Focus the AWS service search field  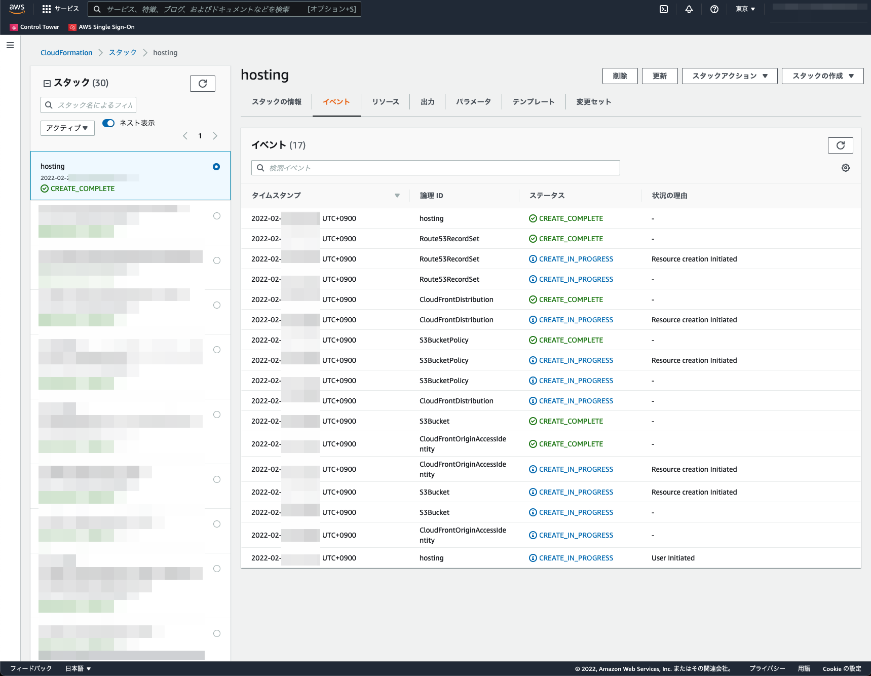coord(224,9)
